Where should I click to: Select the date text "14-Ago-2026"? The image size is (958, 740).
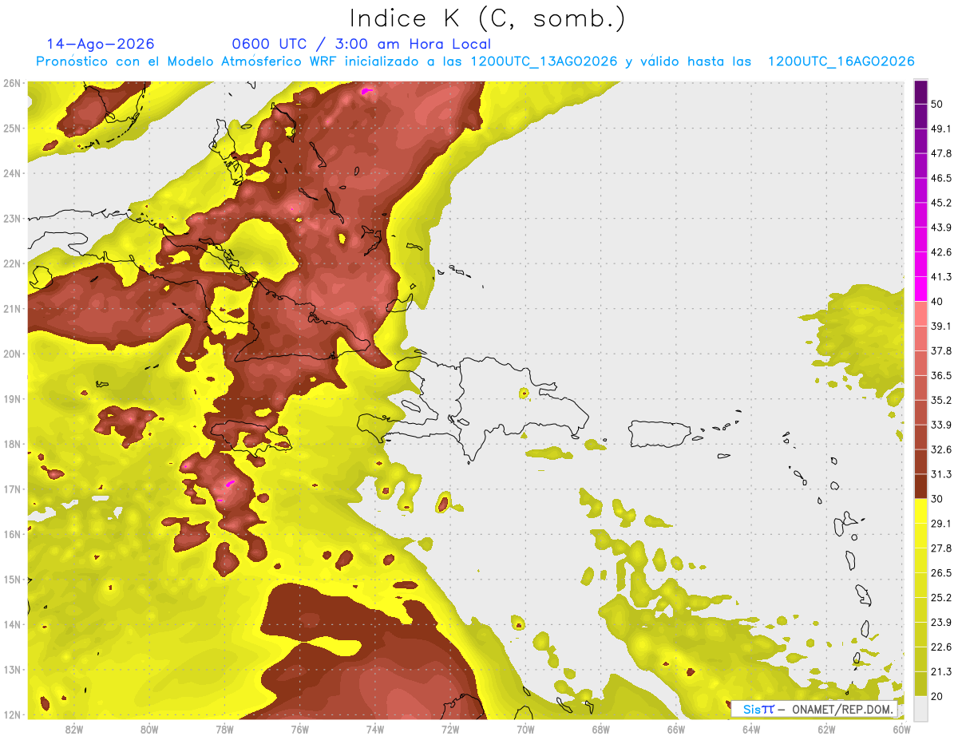pos(101,44)
